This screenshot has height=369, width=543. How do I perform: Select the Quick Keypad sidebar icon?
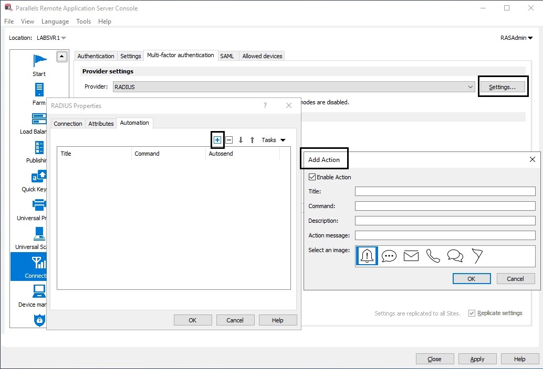point(39,176)
